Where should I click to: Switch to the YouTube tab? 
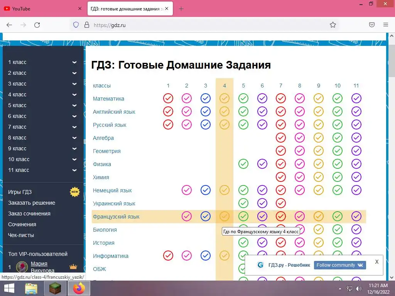point(43,8)
